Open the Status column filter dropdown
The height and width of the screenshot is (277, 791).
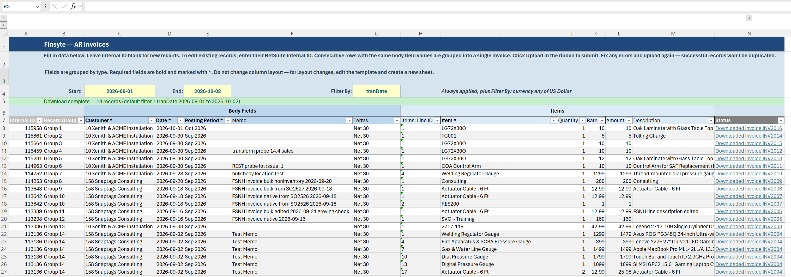781,121
